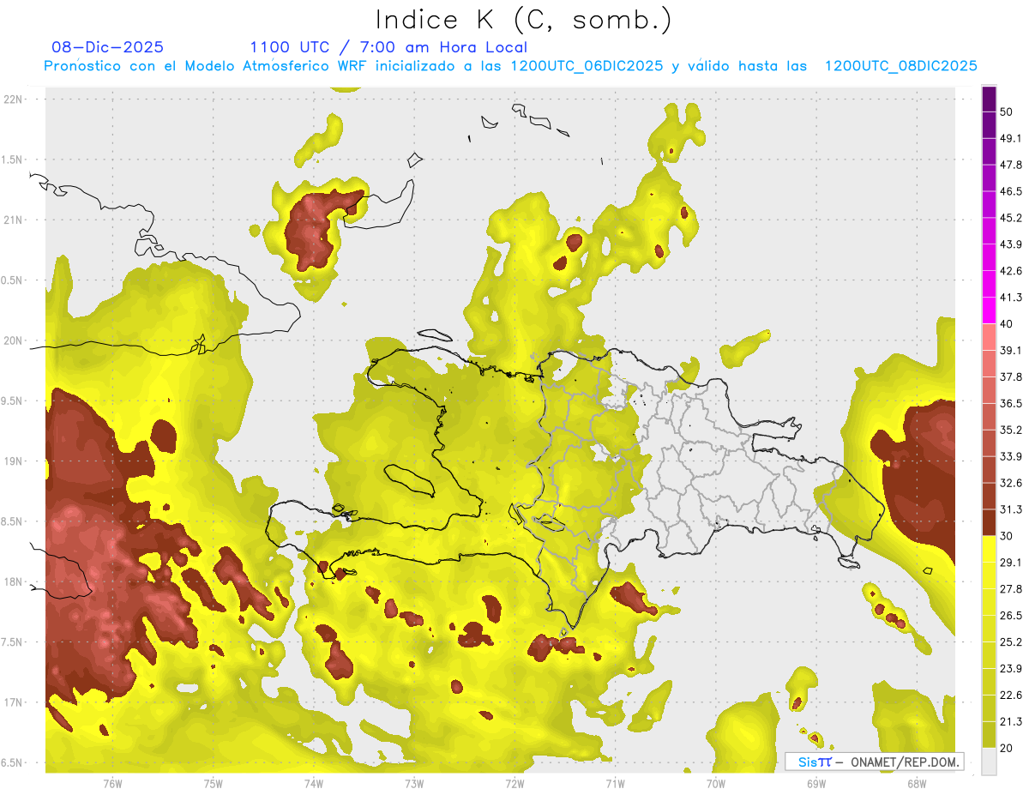Click the "20N" latitude label
This screenshot has width=1029, height=795.
(x=14, y=340)
